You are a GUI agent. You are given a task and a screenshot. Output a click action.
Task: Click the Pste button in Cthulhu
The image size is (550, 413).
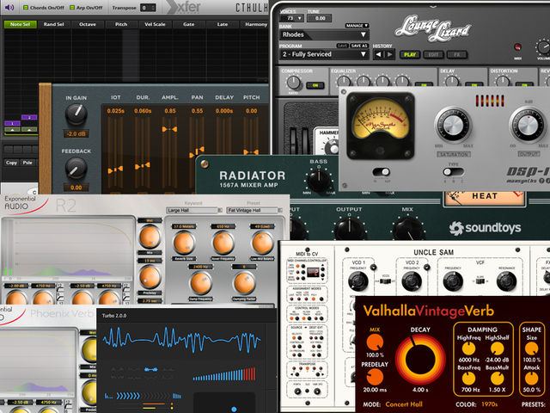pyautogui.click(x=27, y=163)
